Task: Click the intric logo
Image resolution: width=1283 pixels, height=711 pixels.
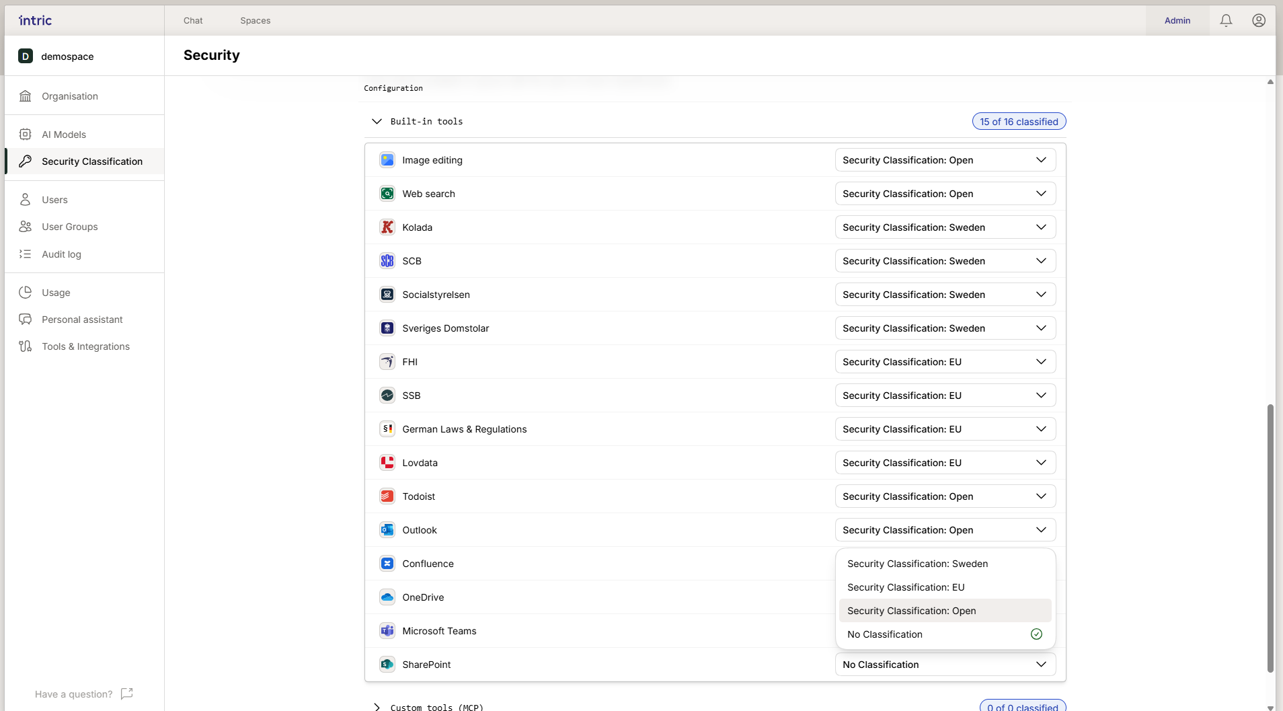Action: coord(36,20)
